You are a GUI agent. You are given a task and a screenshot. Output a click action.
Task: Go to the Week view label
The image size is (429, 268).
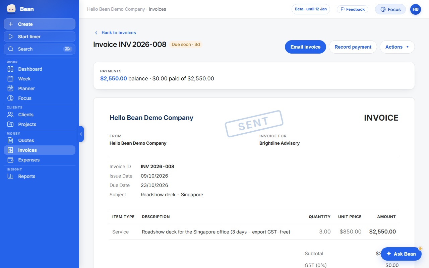click(x=24, y=79)
